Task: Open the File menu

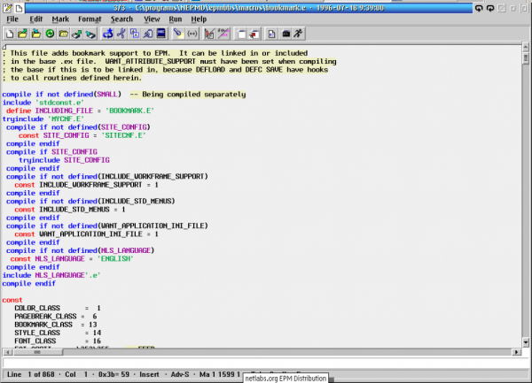Action: (12, 19)
